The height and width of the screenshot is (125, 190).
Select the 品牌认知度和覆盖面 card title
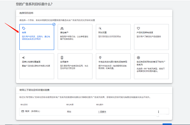pyautogui.click(x=31, y=62)
